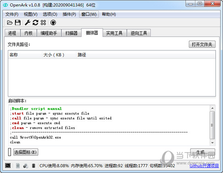Switch to the 扫描器 tab
Screen dimensions: 223x173
(x=71, y=33)
